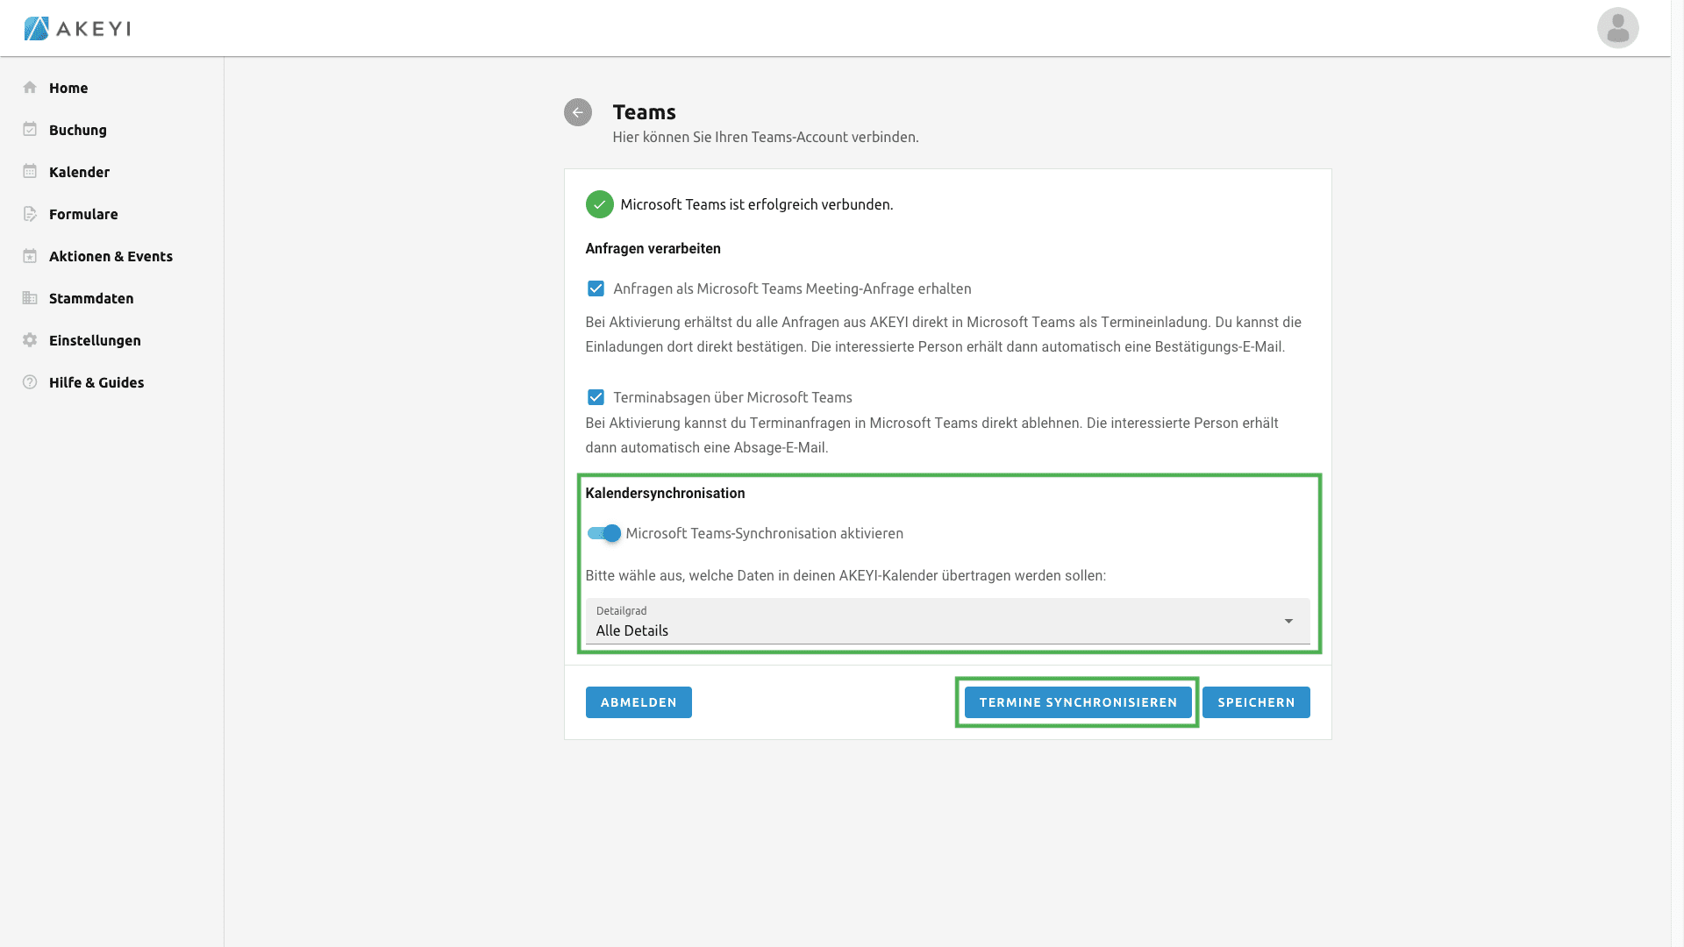Click the Abmelden button
Screen dimensions: 1684x947
point(639,702)
